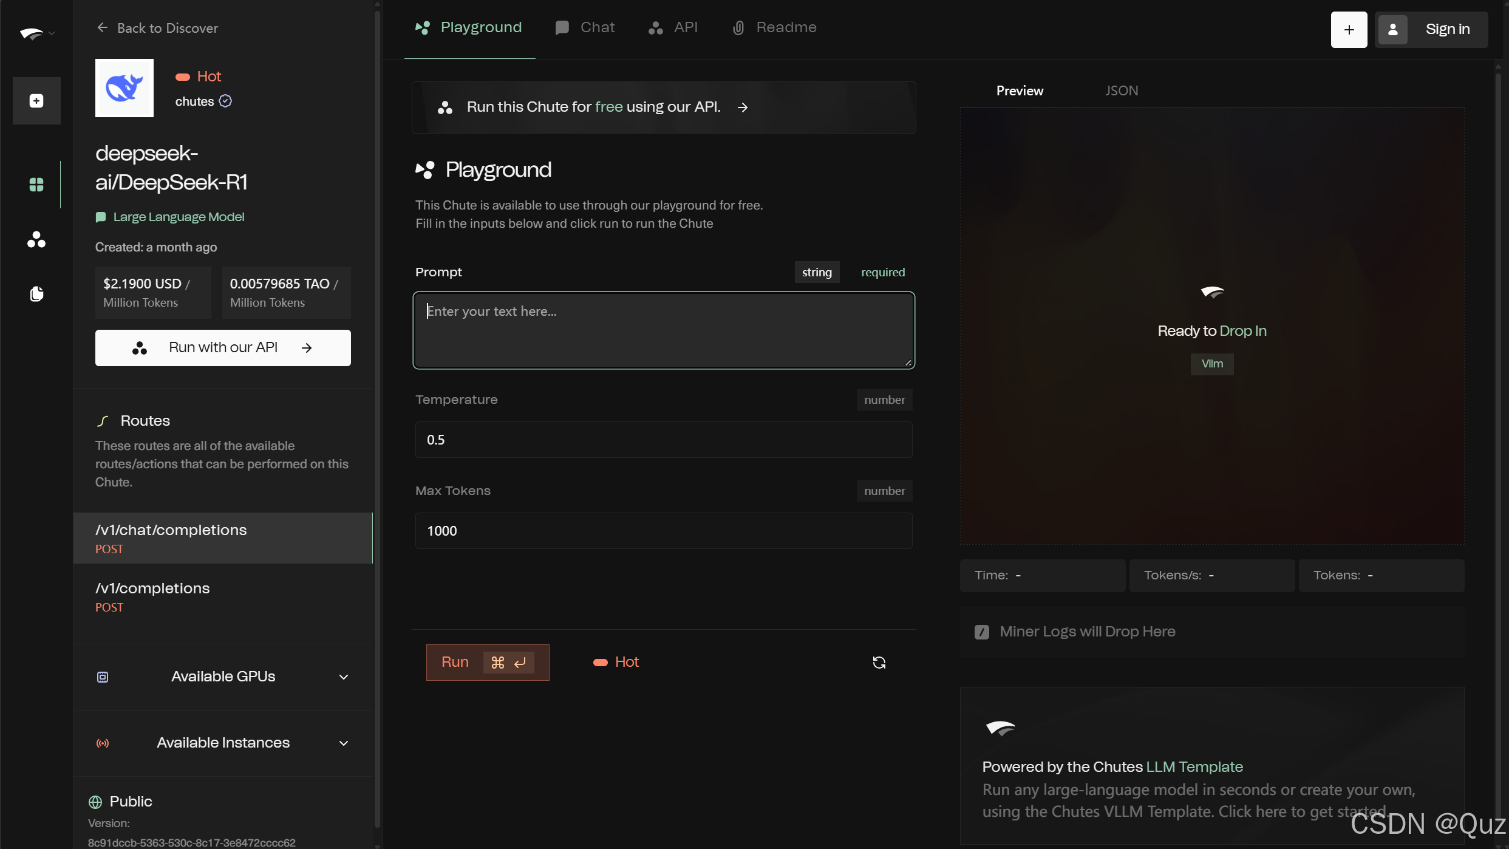Screen dimensions: 1509x849
Task: Click the Chutes logo in sidebar top
Action: (x=31, y=33)
